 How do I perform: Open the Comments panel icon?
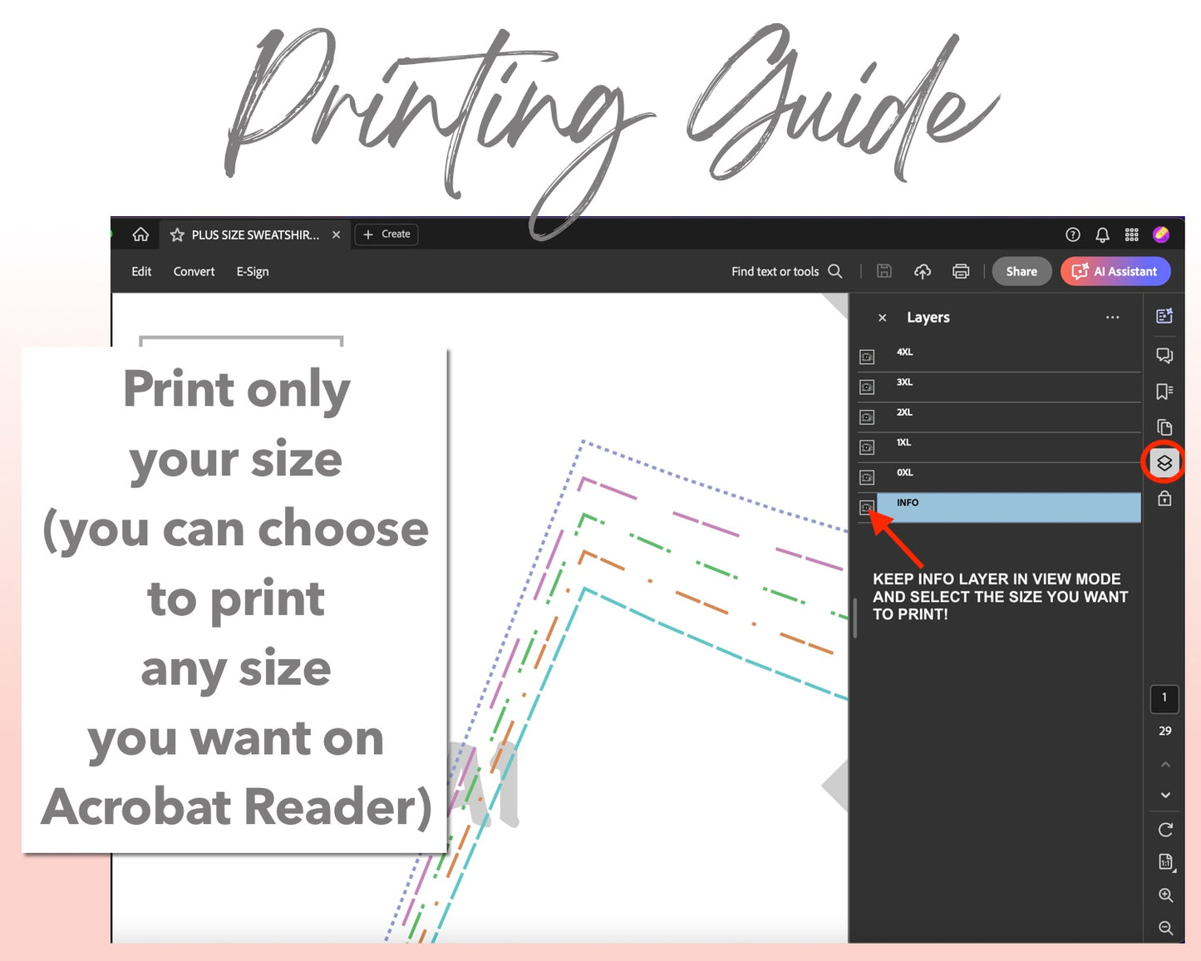click(x=1164, y=356)
